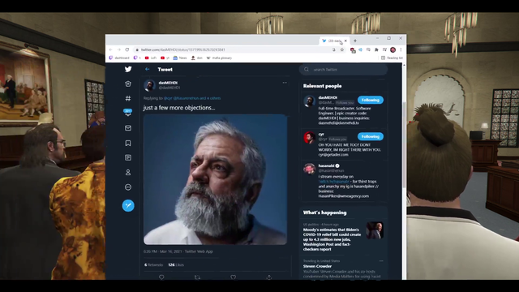Click the heart like icon under tweet
519x292 pixels.
[x=233, y=277]
